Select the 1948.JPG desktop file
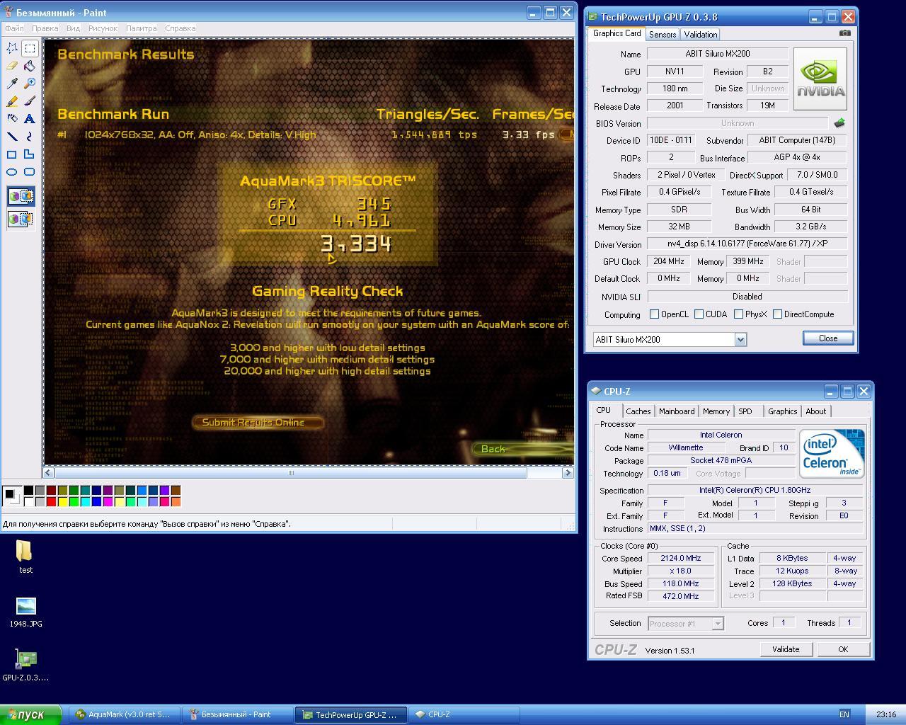This screenshot has height=725, width=906. [25, 612]
